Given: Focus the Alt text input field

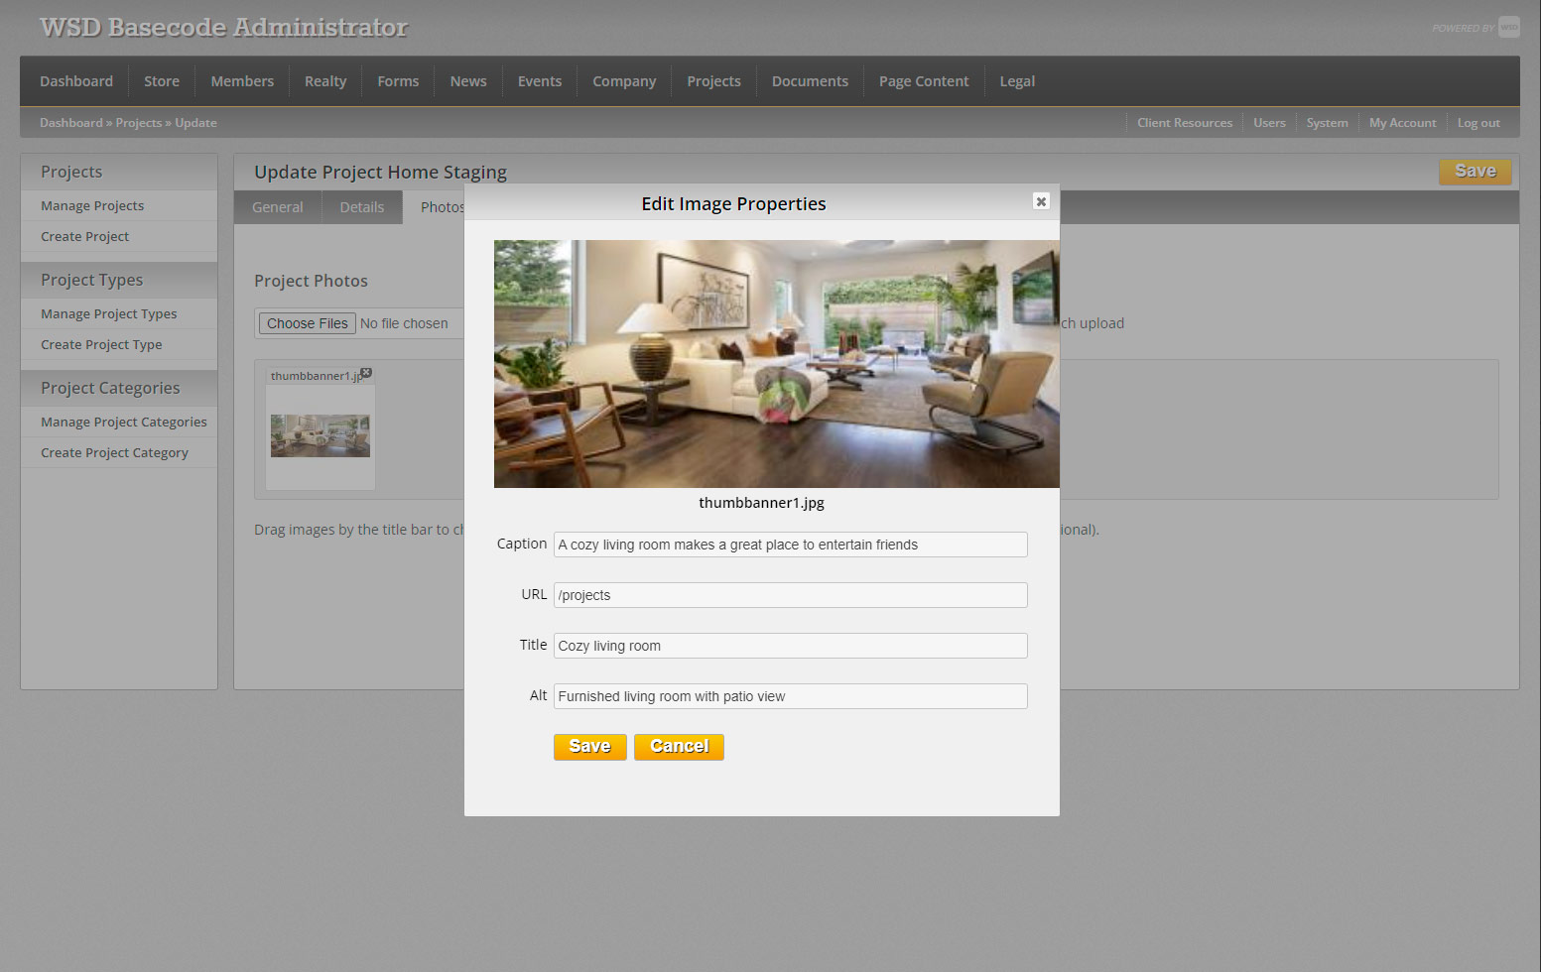Looking at the screenshot, I should [791, 696].
